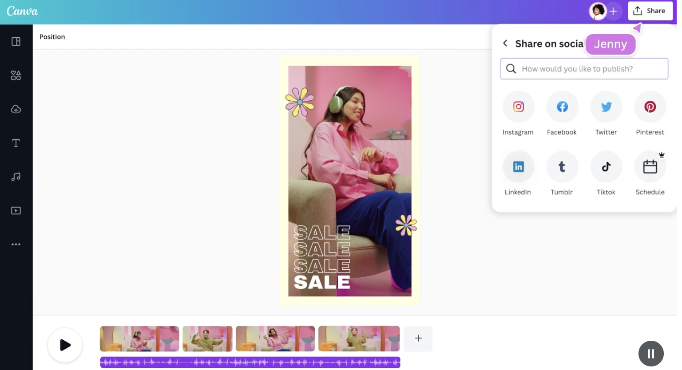Select the solid SALE text on canvas

322,282
